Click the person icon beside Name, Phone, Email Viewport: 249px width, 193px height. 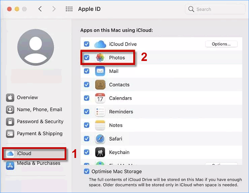tap(10, 110)
